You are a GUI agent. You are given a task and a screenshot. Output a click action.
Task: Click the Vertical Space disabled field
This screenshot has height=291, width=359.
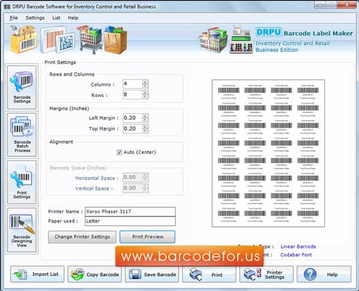click(x=133, y=188)
